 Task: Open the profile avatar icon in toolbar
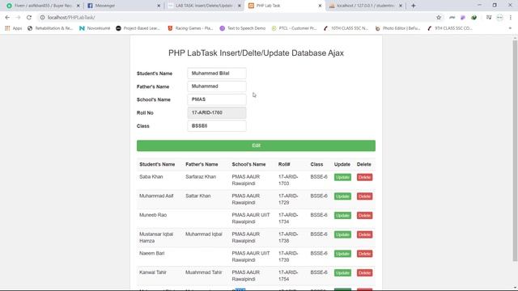[x=499, y=18]
